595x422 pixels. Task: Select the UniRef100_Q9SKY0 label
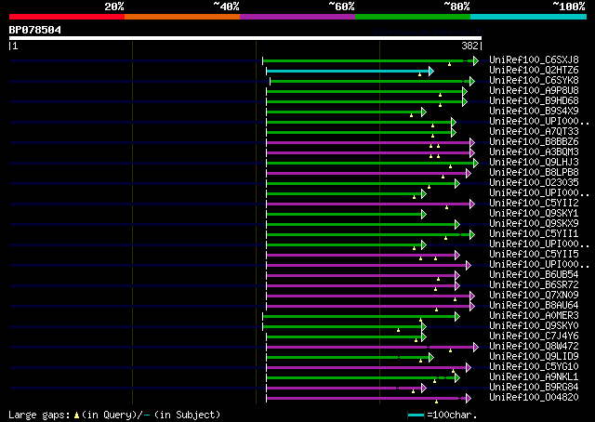534,326
